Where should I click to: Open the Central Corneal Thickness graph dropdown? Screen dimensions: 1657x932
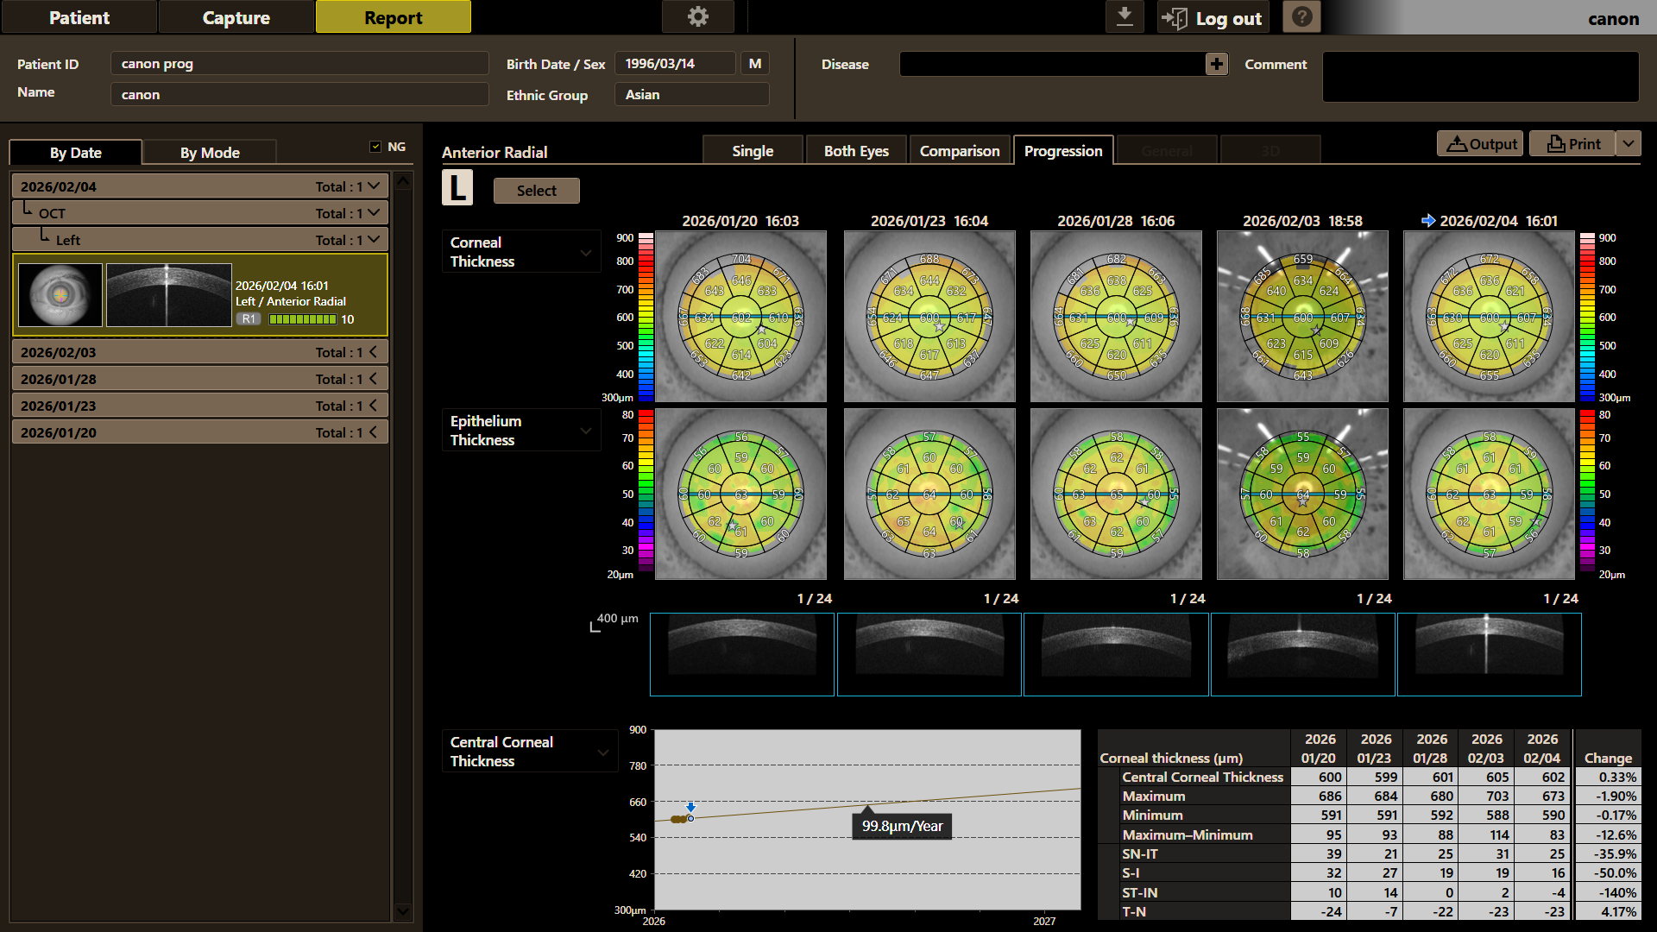(x=529, y=752)
